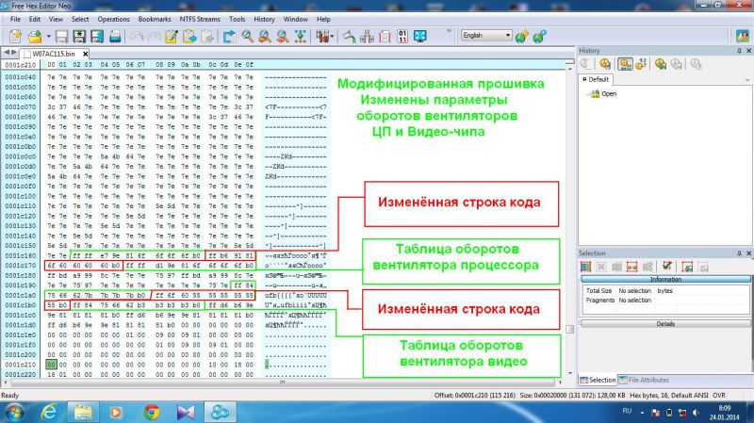
Task: Click the tab scroll right arrow
Action: (x=14, y=53)
